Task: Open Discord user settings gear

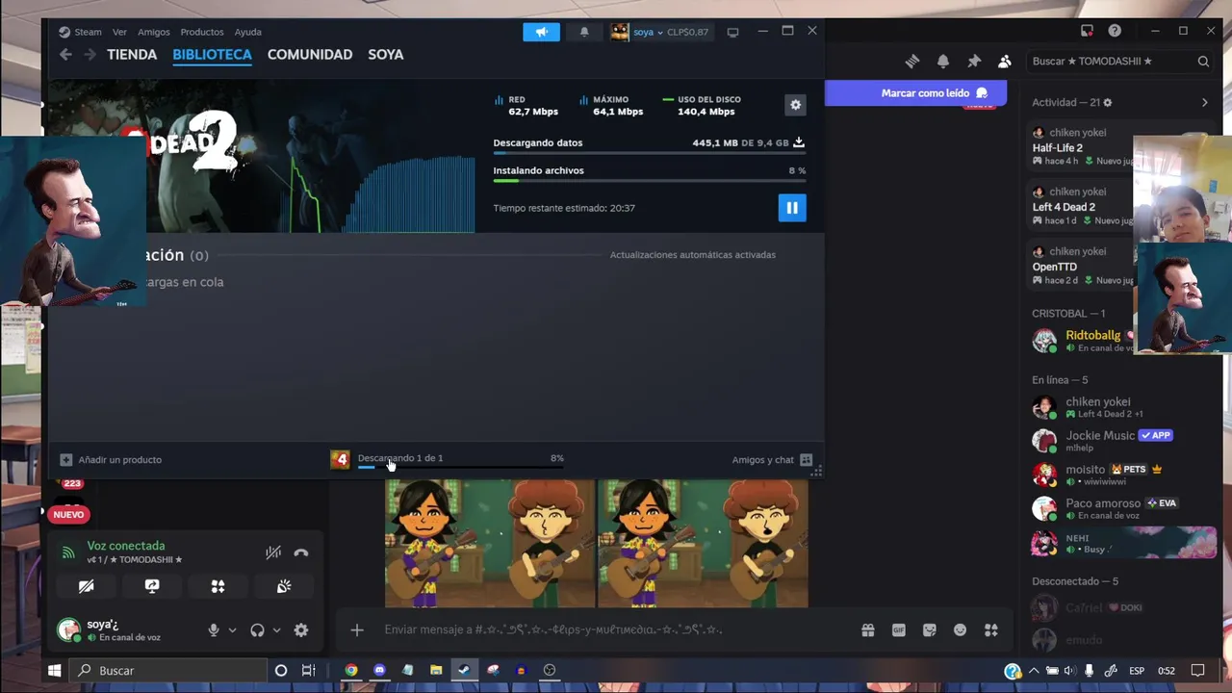Action: (301, 630)
